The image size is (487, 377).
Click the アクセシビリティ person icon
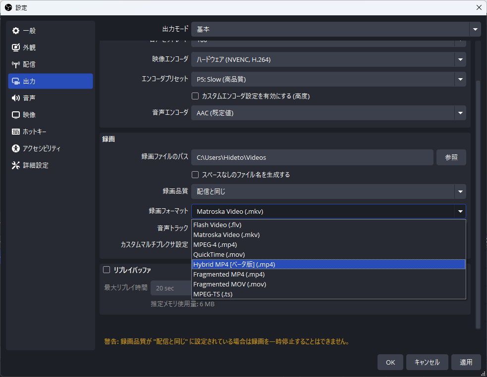coord(15,148)
